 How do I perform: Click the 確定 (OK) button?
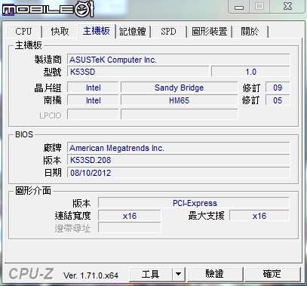272,274
